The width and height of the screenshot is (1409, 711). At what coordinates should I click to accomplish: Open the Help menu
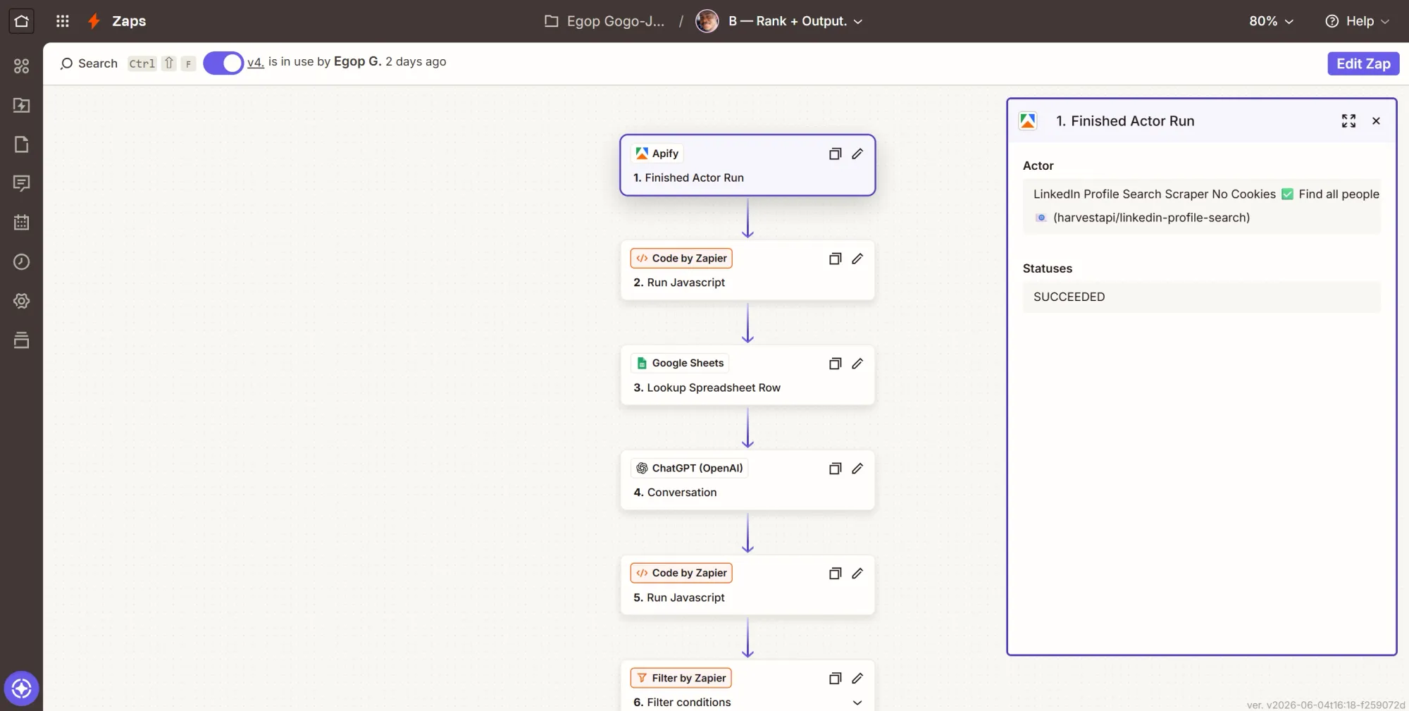click(x=1358, y=21)
